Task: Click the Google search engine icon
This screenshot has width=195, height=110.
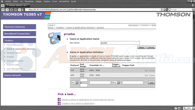Action: (x=169, y=9)
